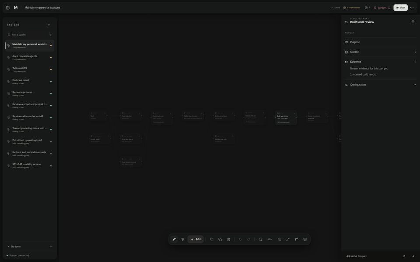The image size is (420, 262).
Task: Click the duplicate icon in canvas toolbar
Action: tap(220, 240)
